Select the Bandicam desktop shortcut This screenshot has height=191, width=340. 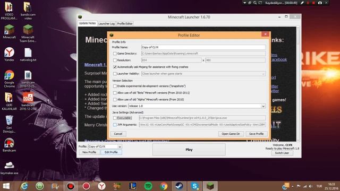click(x=10, y=145)
